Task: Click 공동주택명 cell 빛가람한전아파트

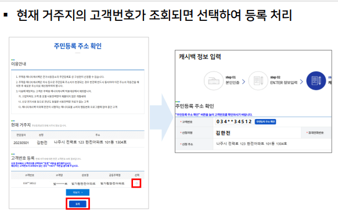Action: coord(112,184)
